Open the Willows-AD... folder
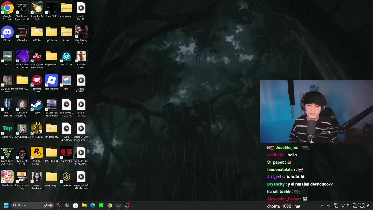This screenshot has height=210, width=373. pos(22,83)
